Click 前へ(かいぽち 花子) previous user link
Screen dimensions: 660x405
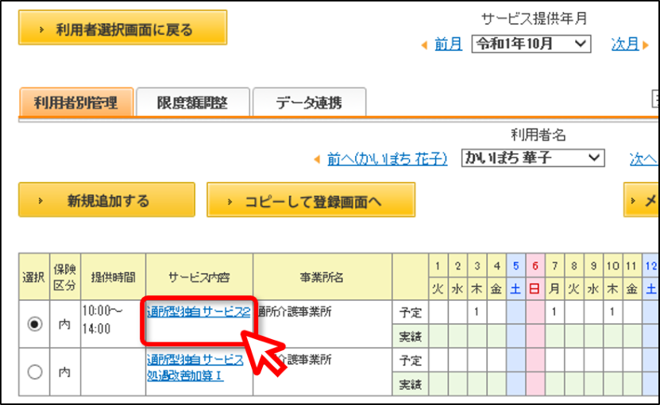(x=388, y=159)
